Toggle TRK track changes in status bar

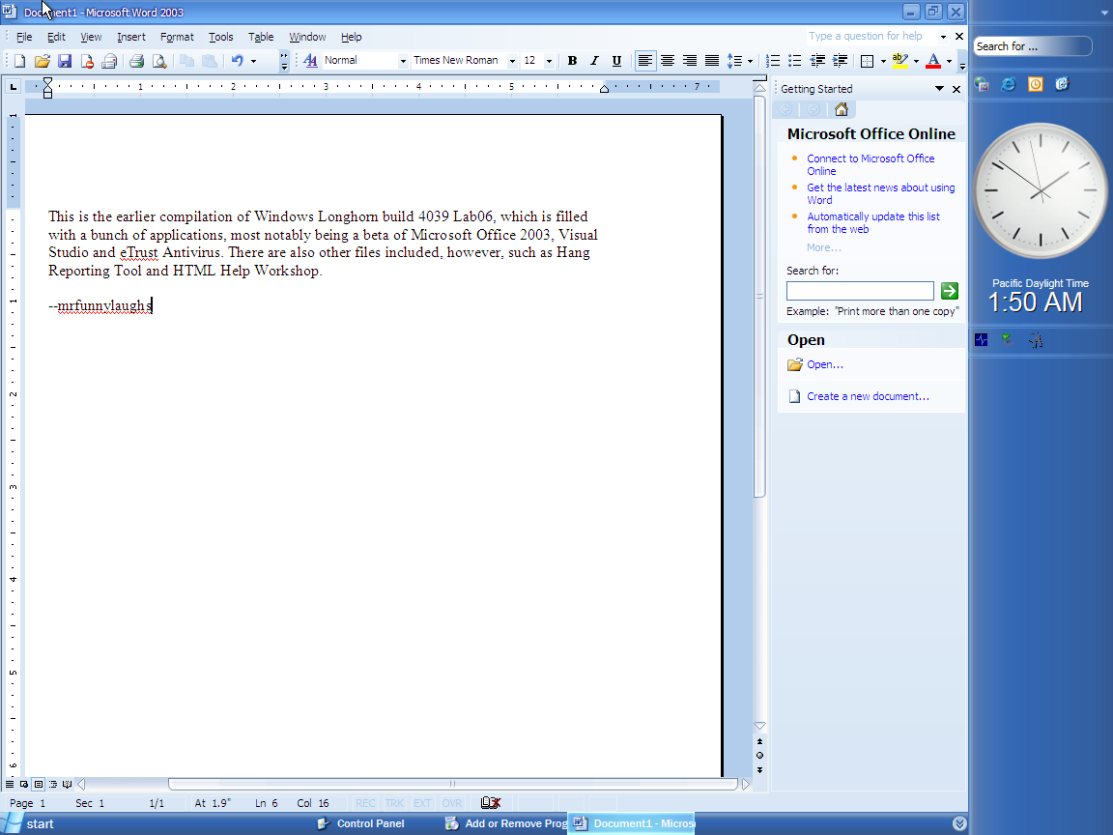(394, 803)
